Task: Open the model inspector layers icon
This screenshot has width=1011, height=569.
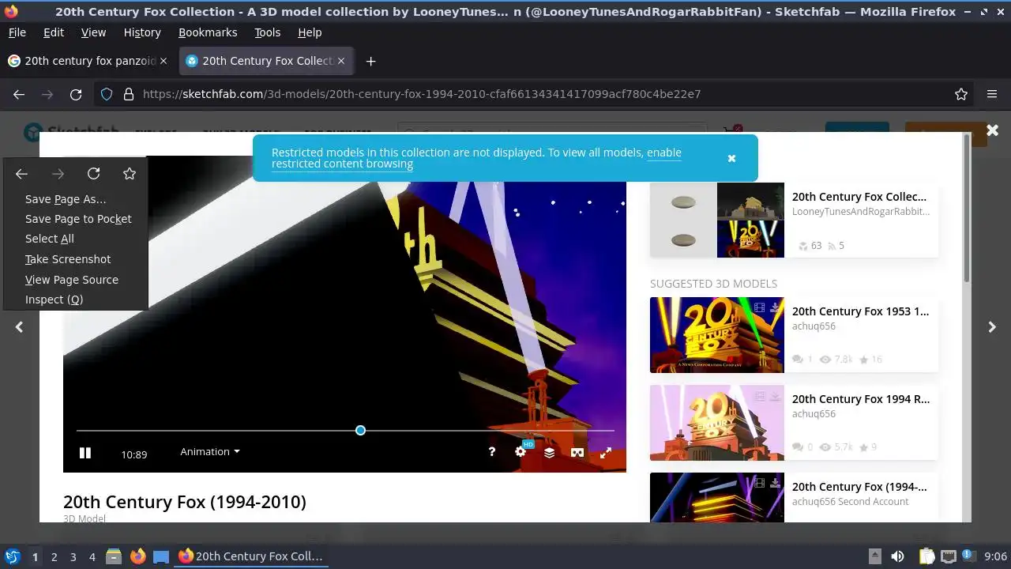Action: point(549,452)
